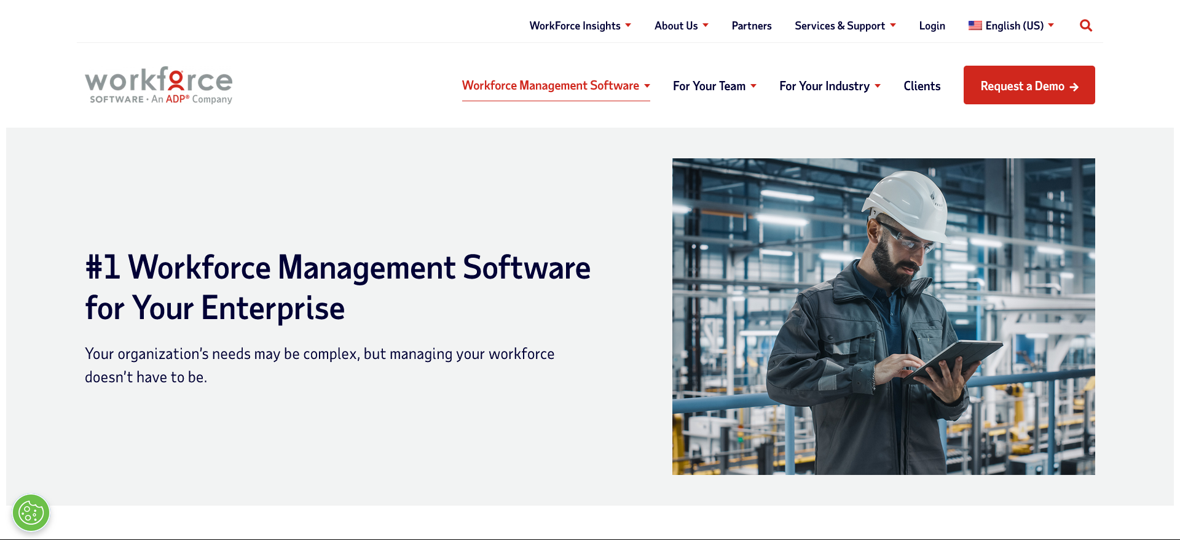
Task: Open the cookie preferences icon
Action: (x=31, y=513)
